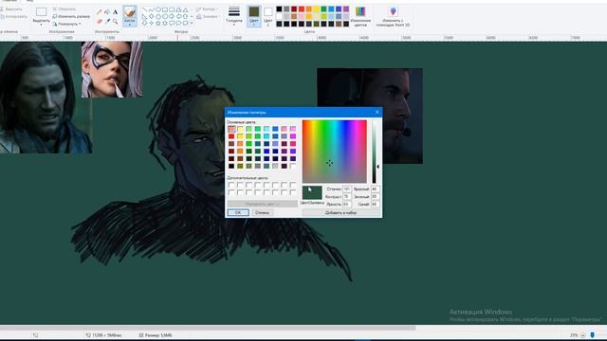
Task: Open Edit with Paint 3D
Action: [x=393, y=17]
